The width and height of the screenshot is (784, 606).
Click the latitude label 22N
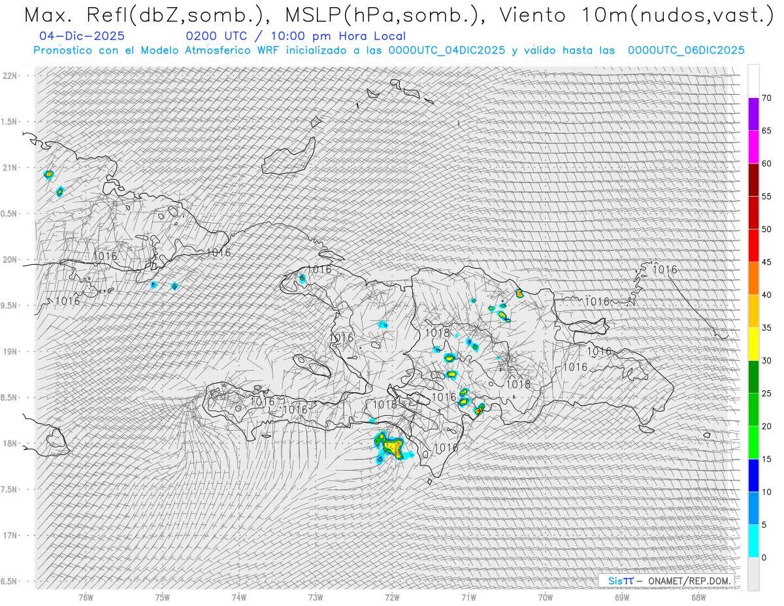pyautogui.click(x=10, y=76)
